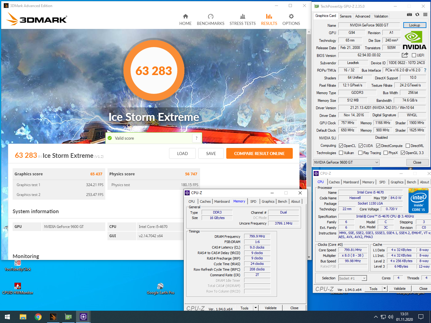
Task: Click Physics test 180.15 FPS row
Action: [154, 185]
